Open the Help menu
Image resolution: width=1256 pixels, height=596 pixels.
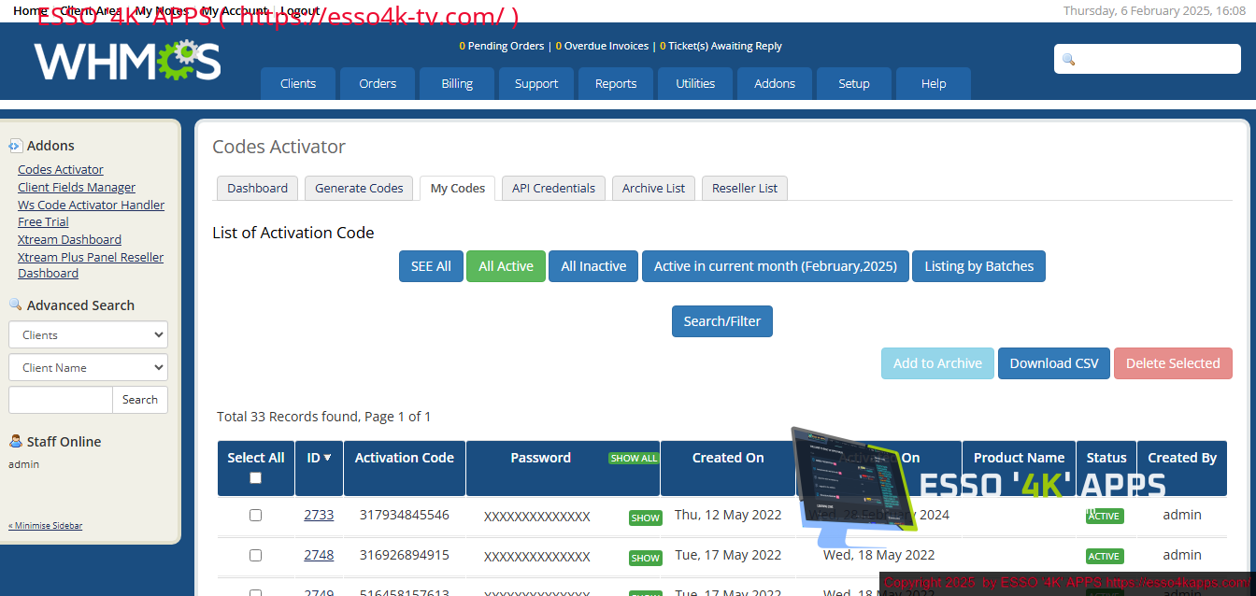click(x=934, y=83)
